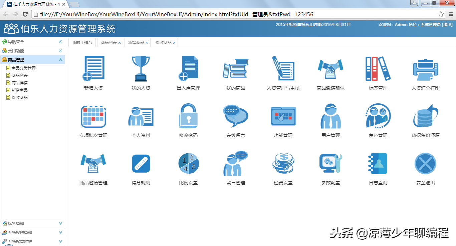Open the 新增人资 icon
Screen dimensions: 456x246
click(93, 69)
